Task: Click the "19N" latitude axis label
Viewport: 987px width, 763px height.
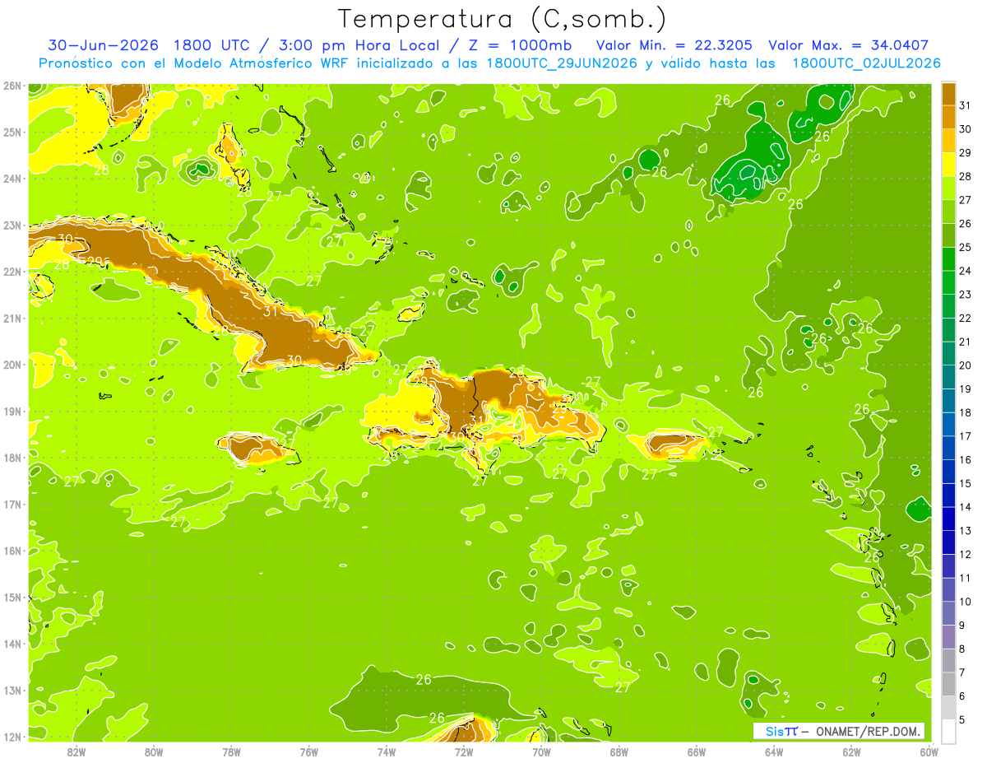Action: (x=12, y=411)
